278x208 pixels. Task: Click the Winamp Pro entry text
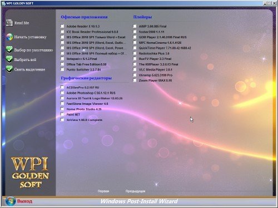point(156,75)
